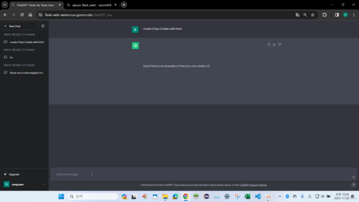
Task: Open the help question mark button
Action: tap(353, 185)
